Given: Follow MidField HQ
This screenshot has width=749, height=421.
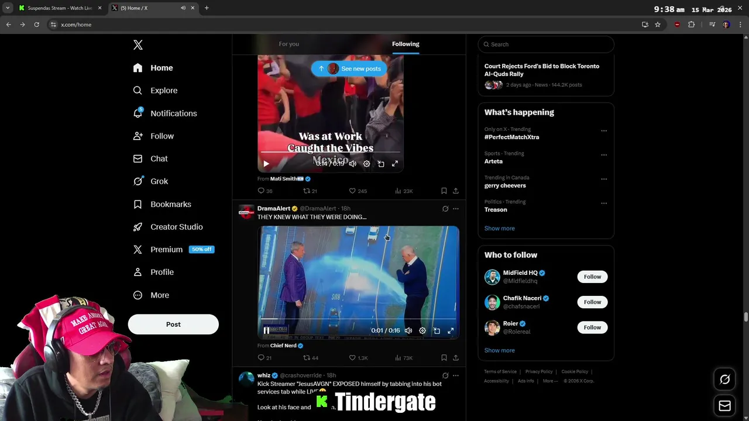Looking at the screenshot, I should pos(592,277).
